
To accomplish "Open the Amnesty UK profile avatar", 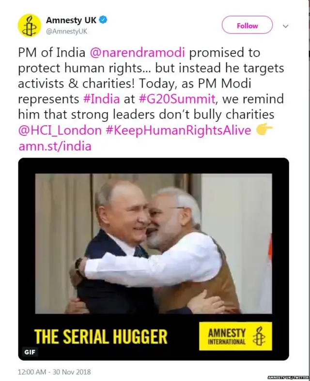I will point(30,26).
